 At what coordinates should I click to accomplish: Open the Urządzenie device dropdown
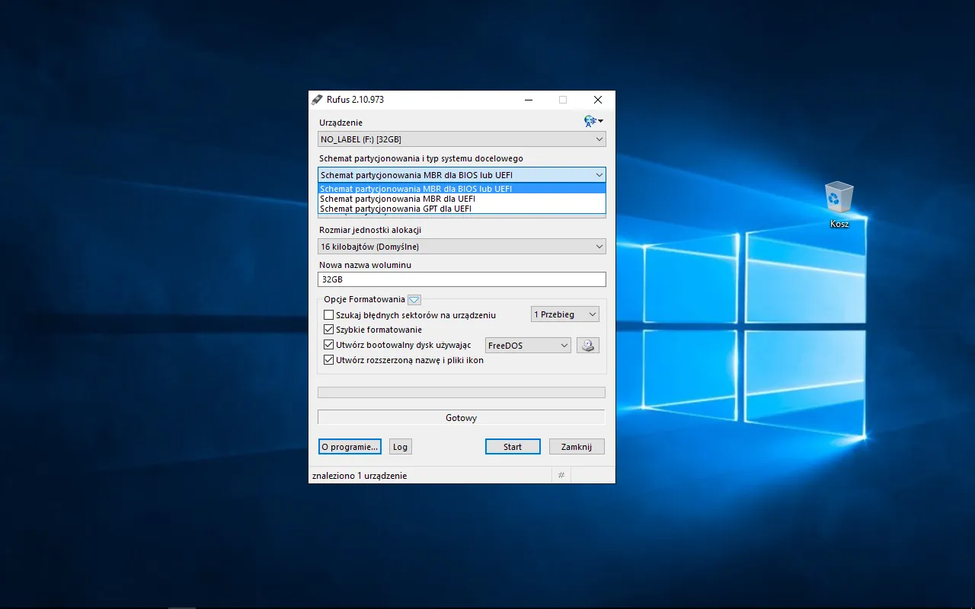[x=462, y=139]
